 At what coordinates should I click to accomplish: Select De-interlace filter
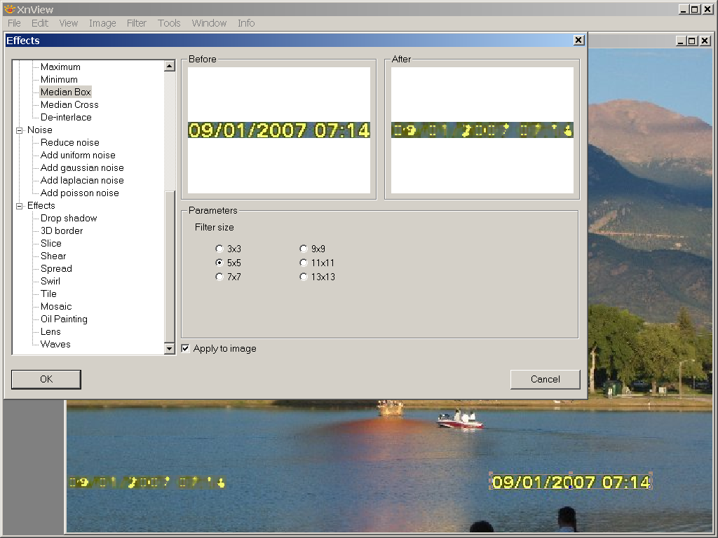coord(66,118)
